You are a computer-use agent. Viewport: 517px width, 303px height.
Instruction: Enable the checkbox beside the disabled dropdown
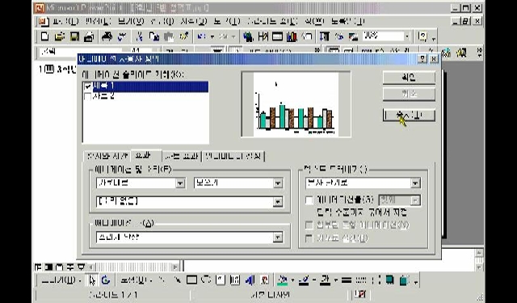click(x=309, y=200)
